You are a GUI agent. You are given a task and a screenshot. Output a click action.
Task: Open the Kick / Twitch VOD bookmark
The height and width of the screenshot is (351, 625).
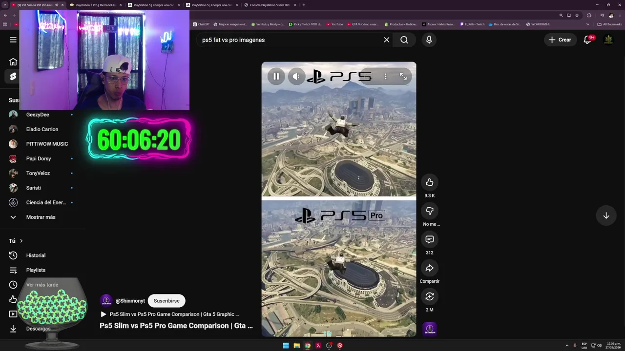pyautogui.click(x=305, y=24)
